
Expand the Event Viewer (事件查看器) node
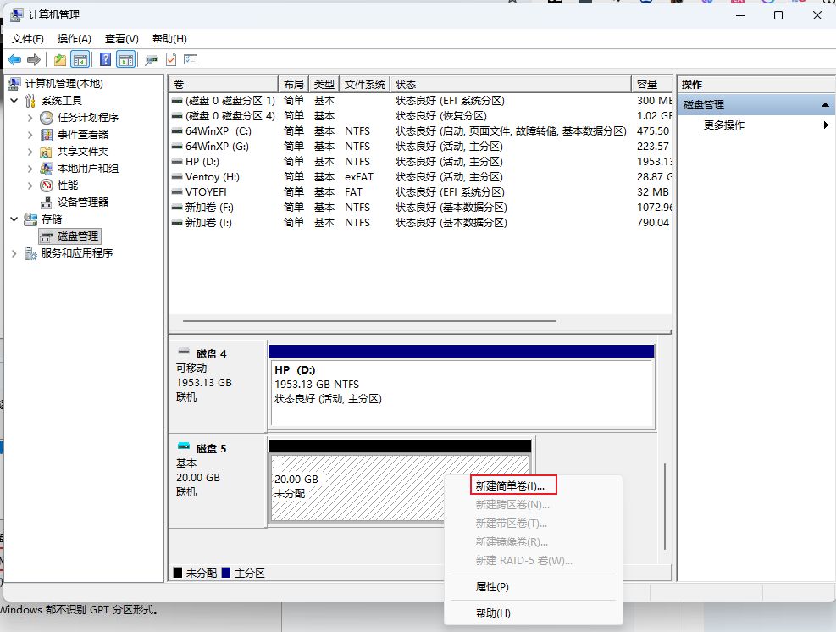30,135
